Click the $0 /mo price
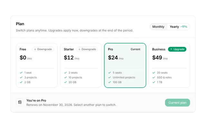The height and width of the screenshot is (128, 206). coord(26,58)
